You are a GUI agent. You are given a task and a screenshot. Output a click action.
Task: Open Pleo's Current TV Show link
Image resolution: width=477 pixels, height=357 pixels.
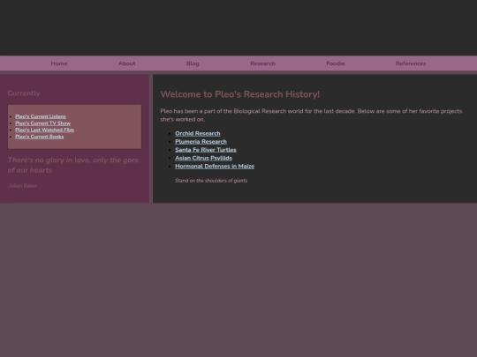tap(43, 123)
